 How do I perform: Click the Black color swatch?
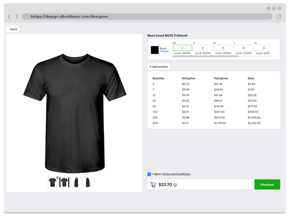point(155,50)
